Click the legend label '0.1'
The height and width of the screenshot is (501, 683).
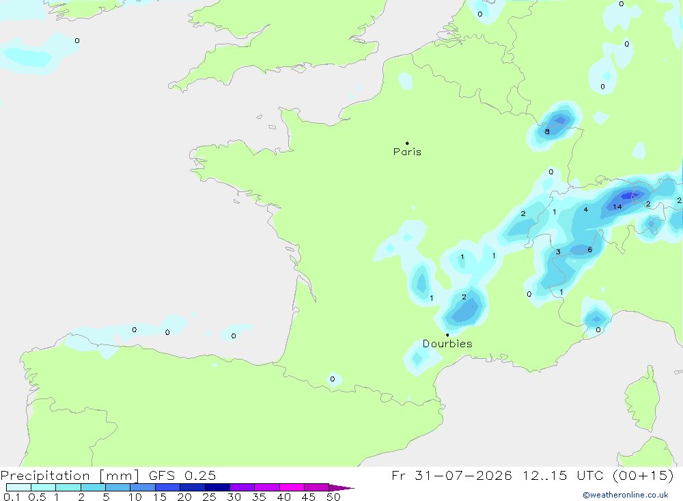(12, 497)
